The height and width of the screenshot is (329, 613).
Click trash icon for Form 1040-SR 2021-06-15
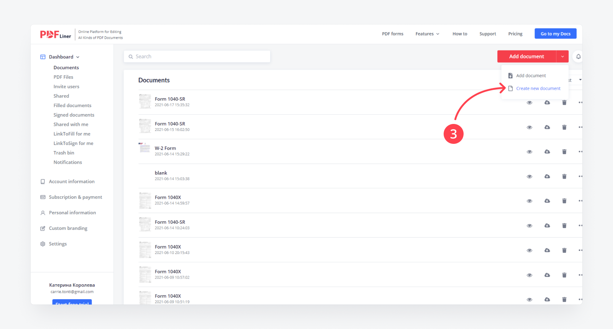tap(564, 127)
